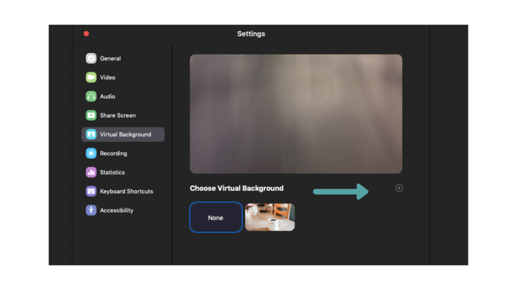This screenshot has width=517, height=290.
Task: Click the Audio headphones icon
Action: (91, 96)
